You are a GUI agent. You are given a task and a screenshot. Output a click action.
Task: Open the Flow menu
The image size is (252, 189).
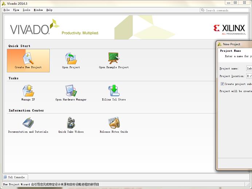16,10
